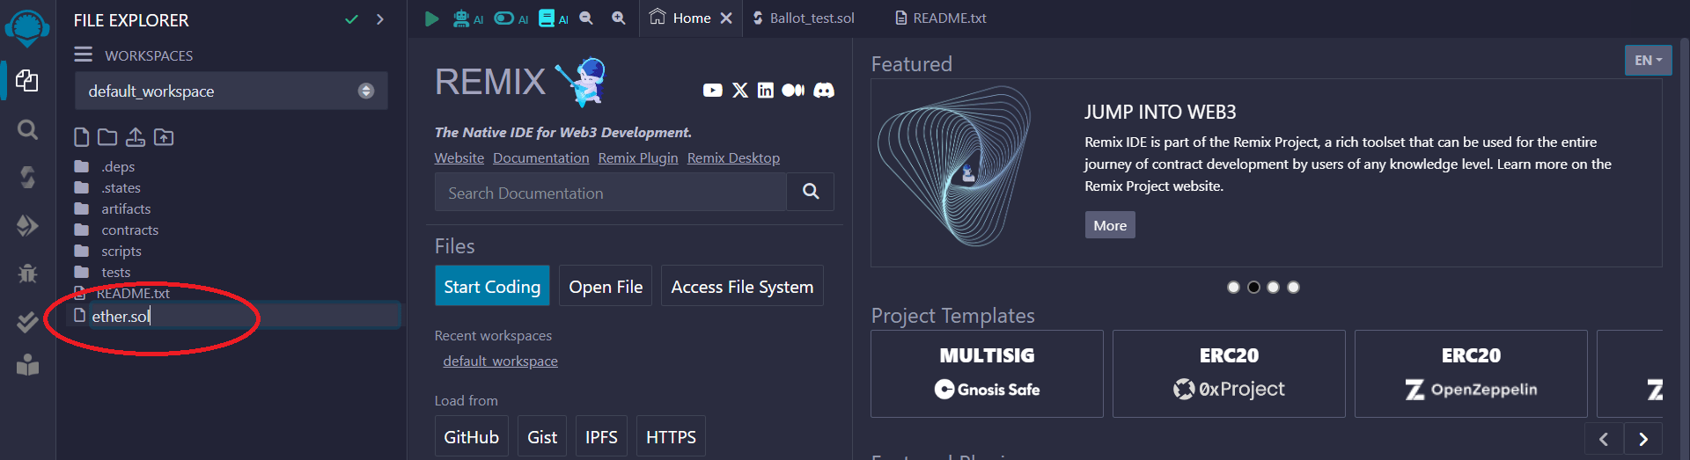Open the double-check analysis sidebar icon
The width and height of the screenshot is (1690, 460).
click(27, 321)
